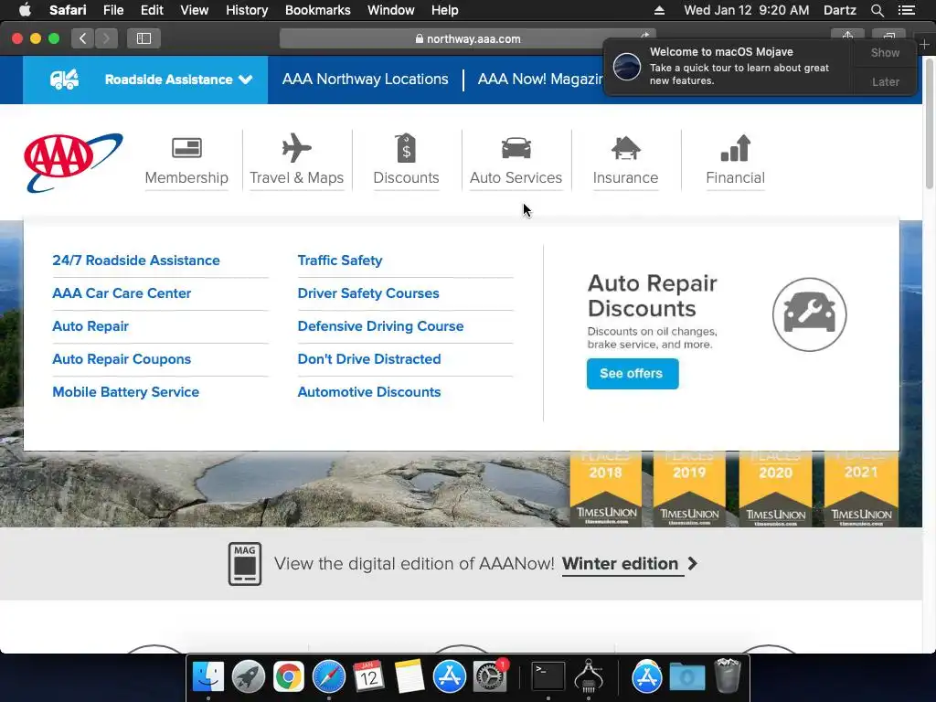Open the Insurance house icon
The height and width of the screenshot is (702, 936).
click(625, 148)
